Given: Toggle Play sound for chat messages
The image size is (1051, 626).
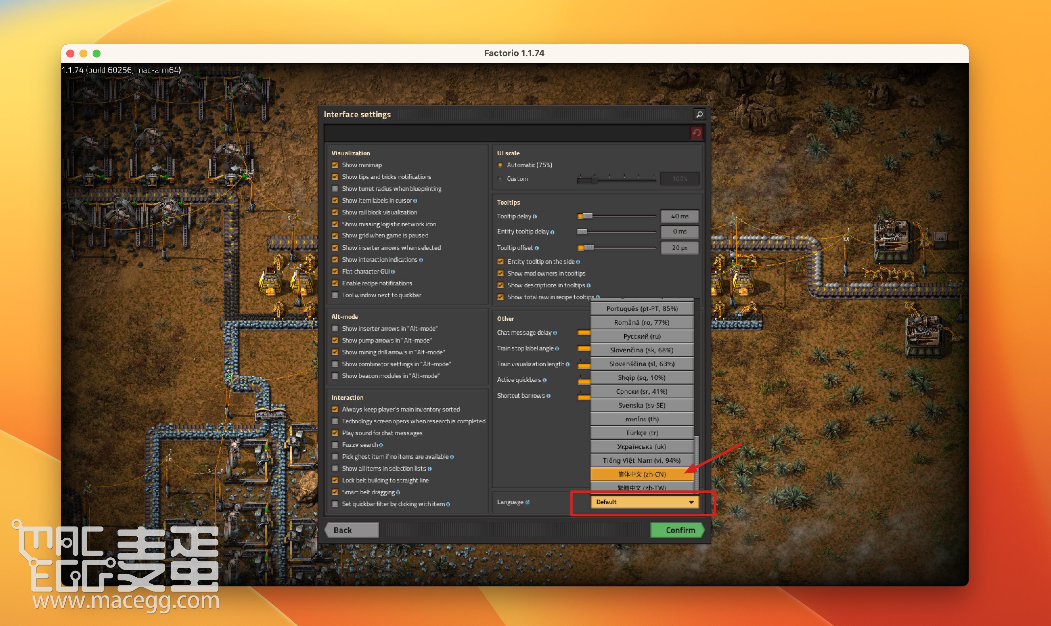Looking at the screenshot, I should (335, 433).
